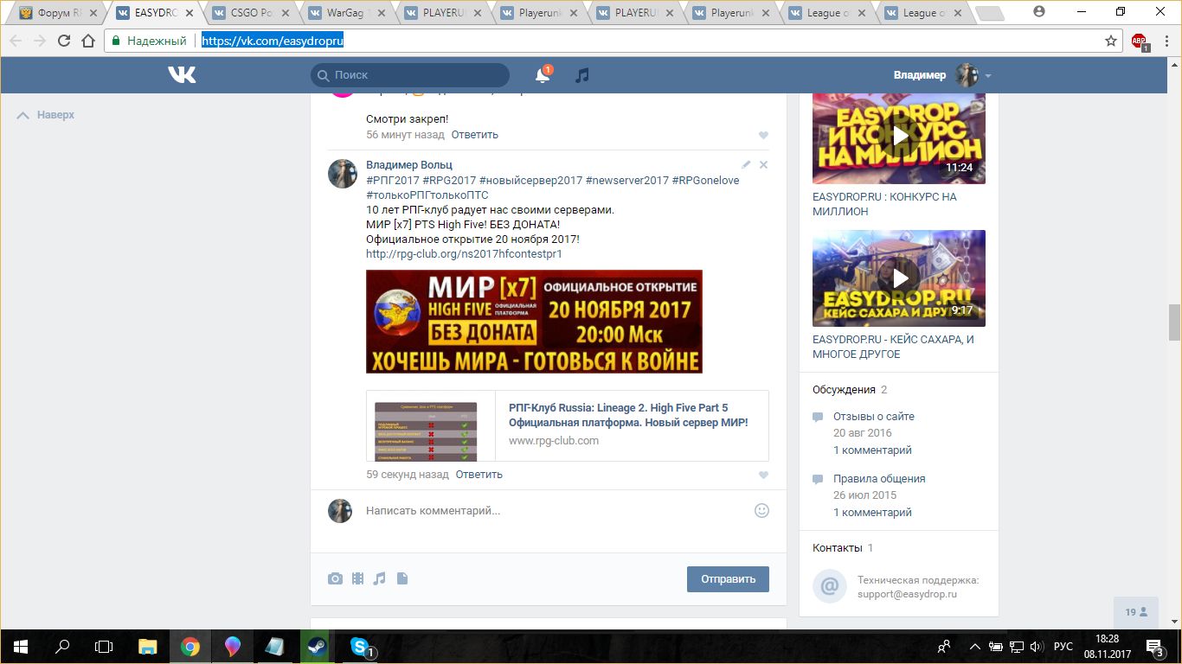Play the КОНКУРС НА МИЛЛИОН video

[x=899, y=136]
